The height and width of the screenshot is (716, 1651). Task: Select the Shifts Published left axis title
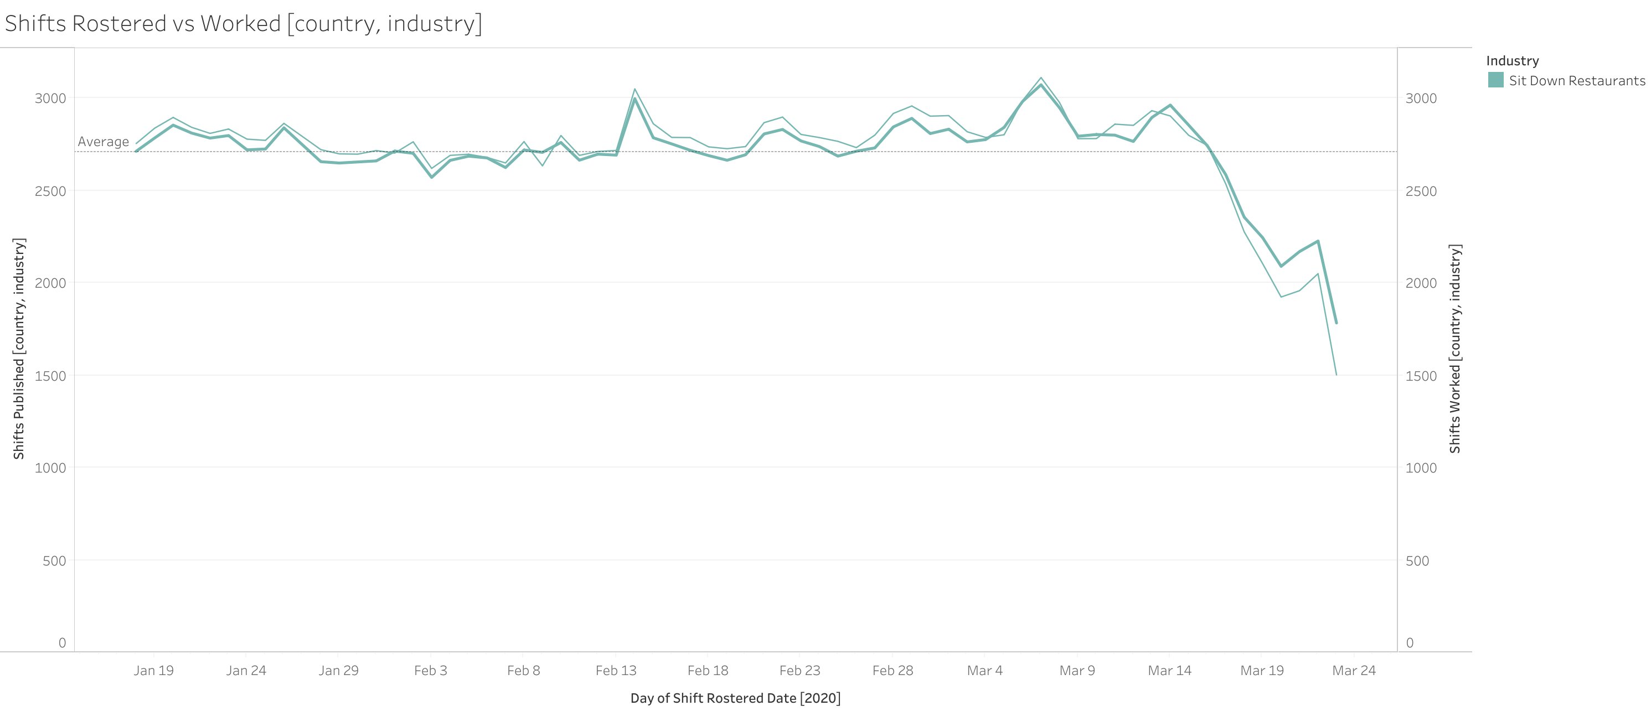(x=19, y=349)
